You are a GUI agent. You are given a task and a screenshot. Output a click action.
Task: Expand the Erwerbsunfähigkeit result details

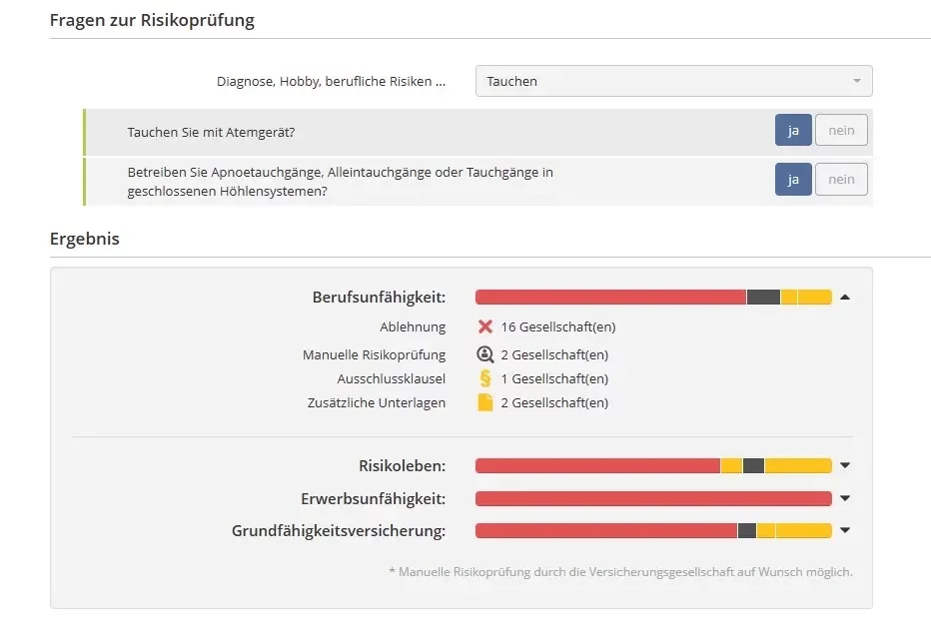(845, 498)
